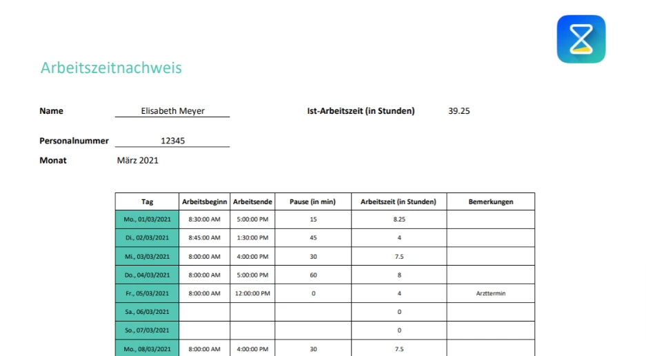Click the Arbeitszeit (in Stunden) column header
646x356 pixels.
[398, 201]
